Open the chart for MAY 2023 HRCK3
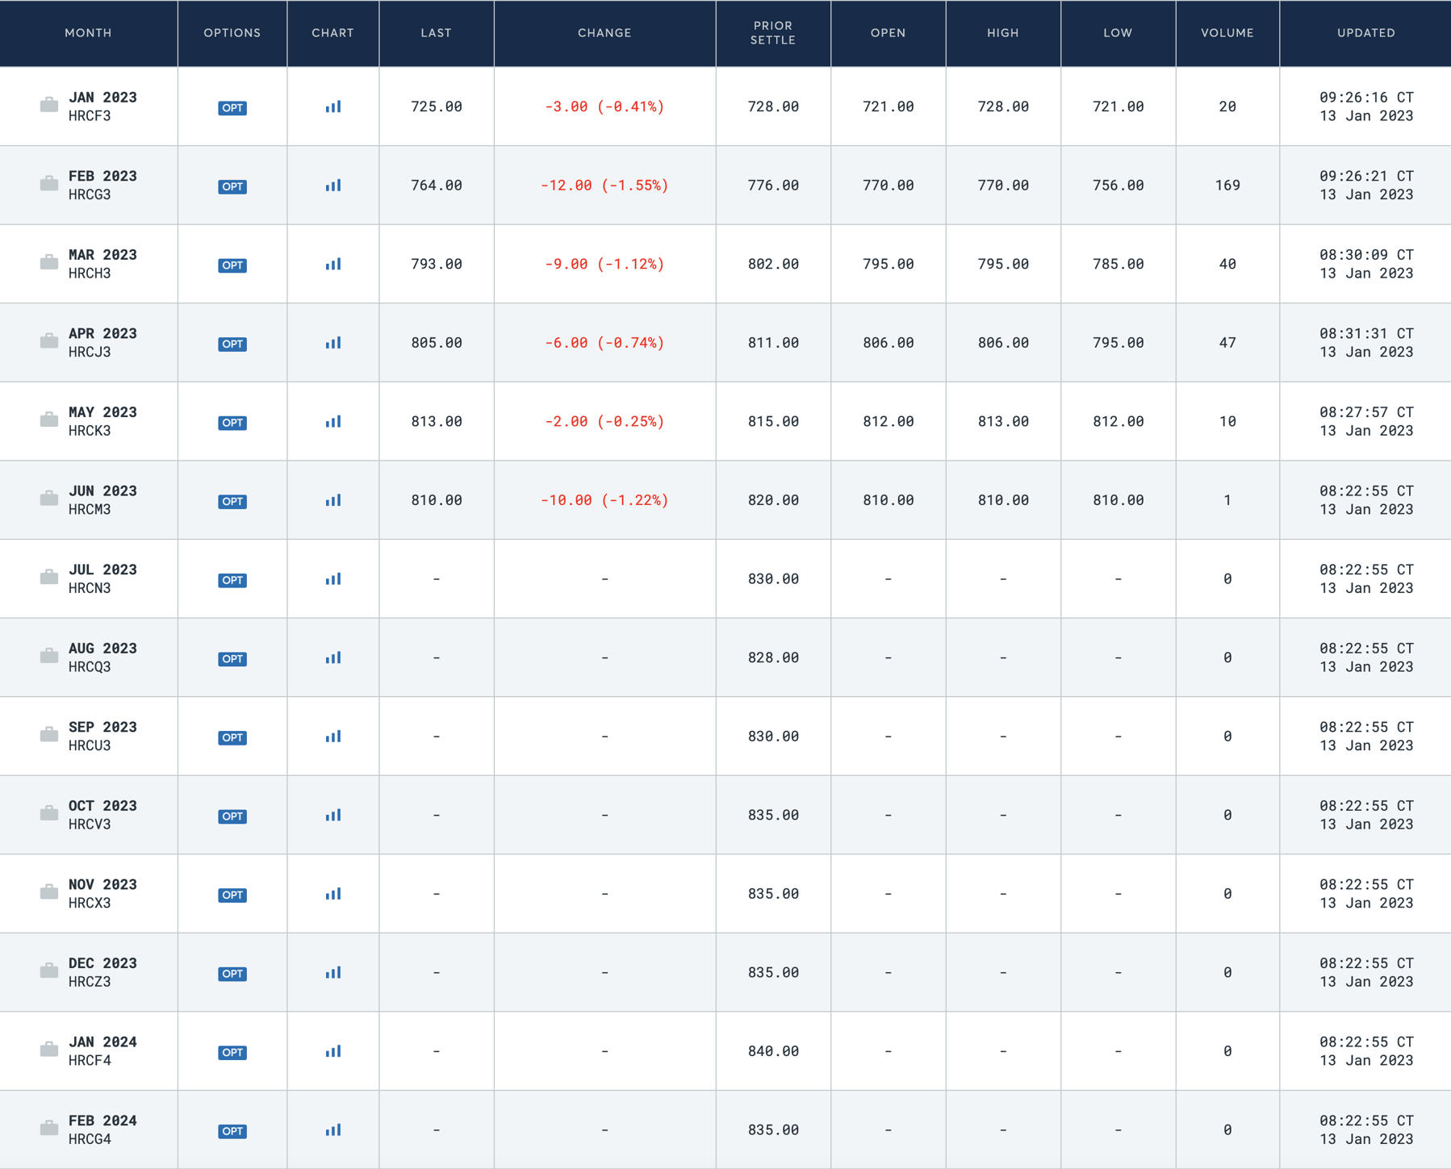Image resolution: width=1451 pixels, height=1169 pixels. pyautogui.click(x=332, y=421)
